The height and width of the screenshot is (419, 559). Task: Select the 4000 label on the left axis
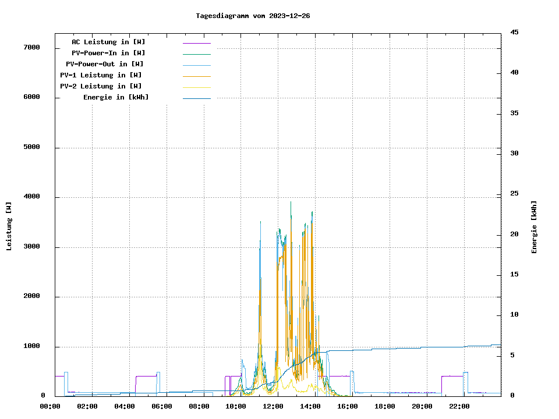[31, 197]
